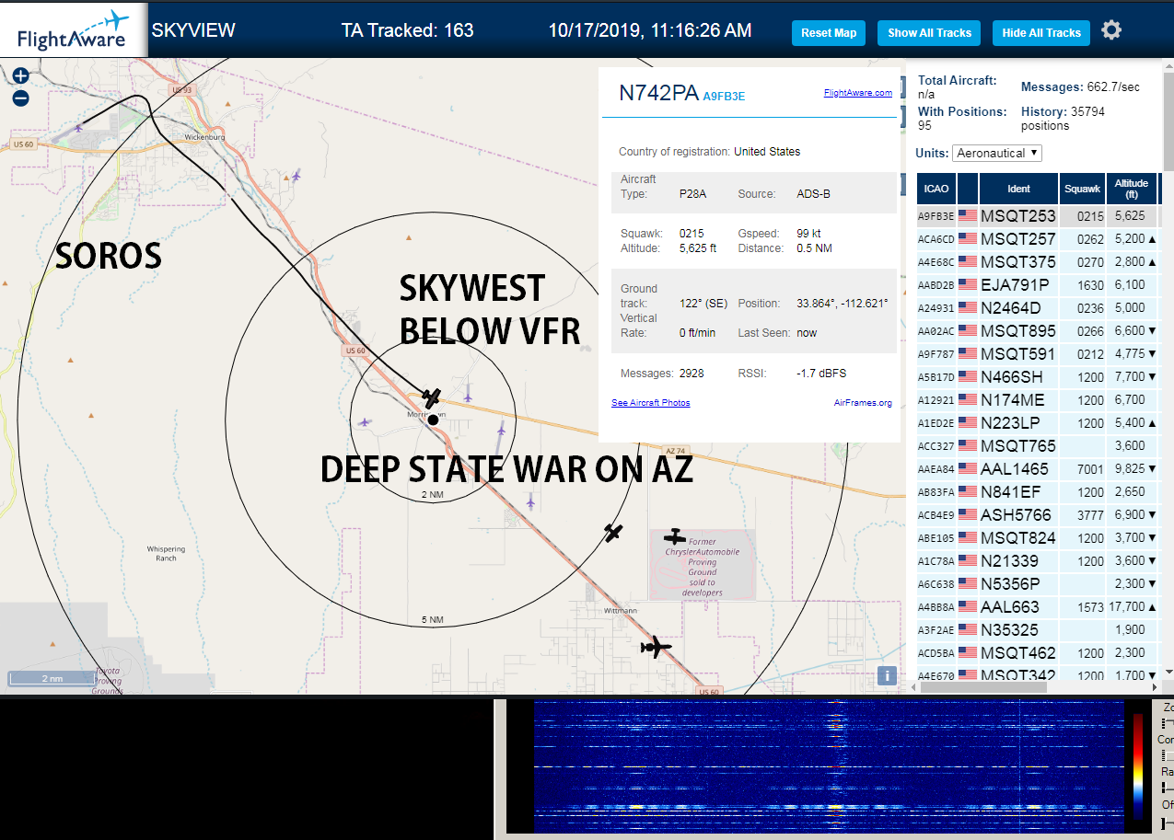Select the N174ME aircraft ident
This screenshot has height=840, width=1174.
tap(1012, 400)
